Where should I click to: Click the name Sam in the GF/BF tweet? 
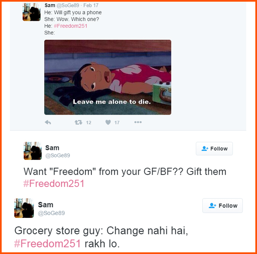point(52,148)
